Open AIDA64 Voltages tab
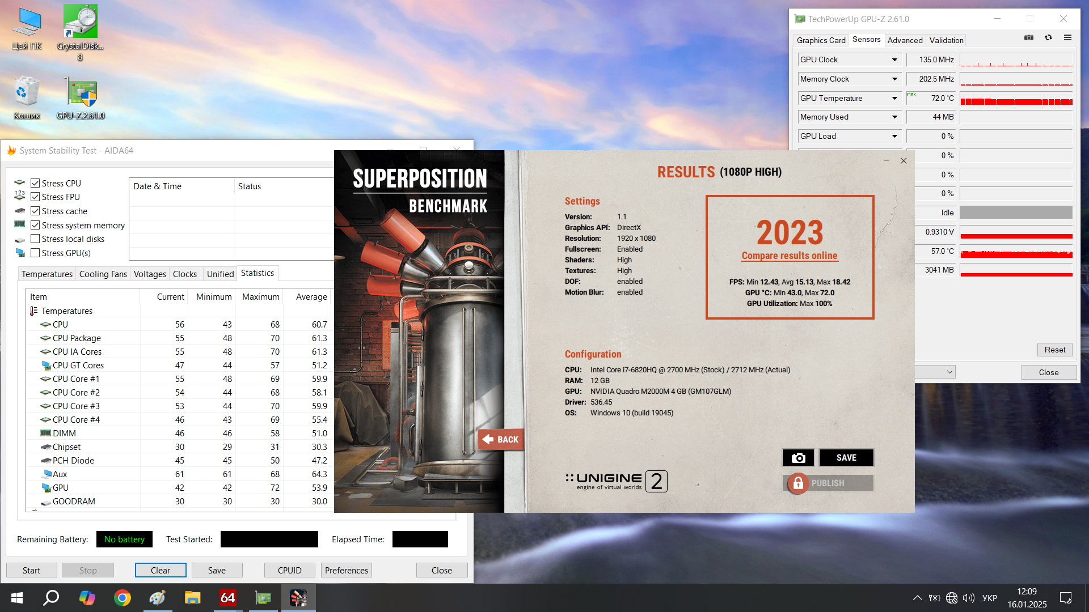The image size is (1089, 612). [150, 274]
